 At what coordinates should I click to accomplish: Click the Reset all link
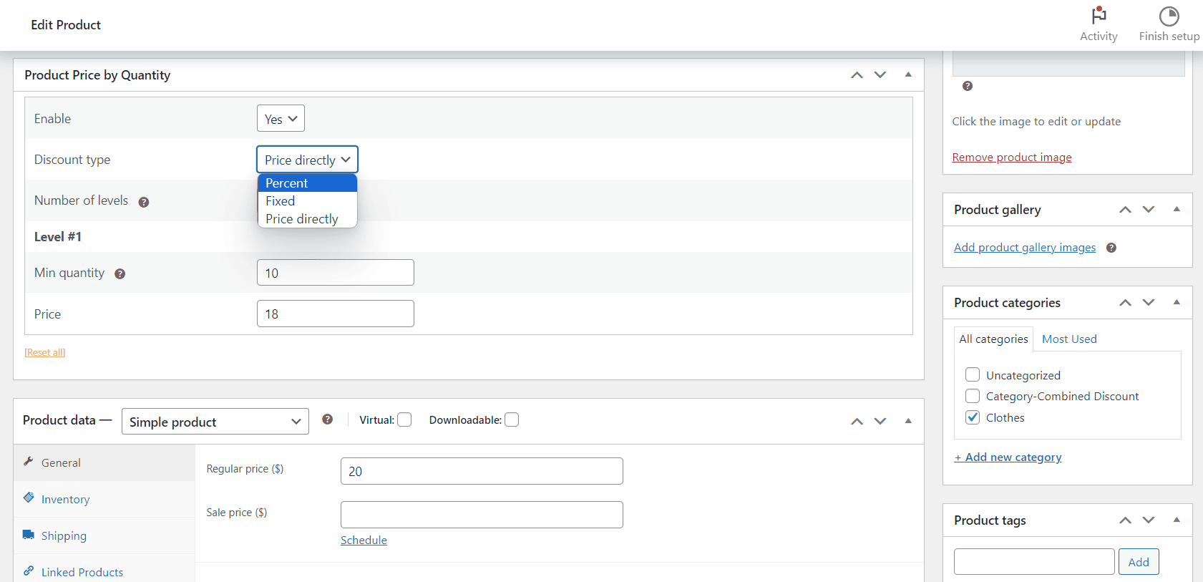tap(45, 352)
